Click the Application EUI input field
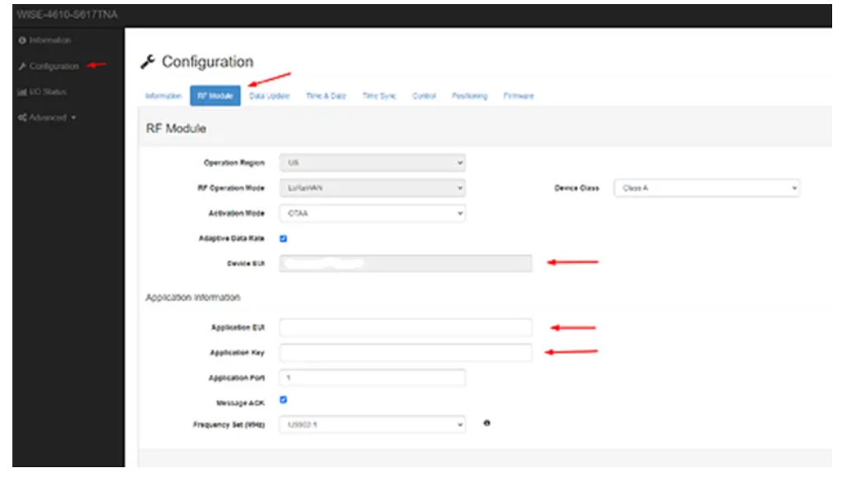 tap(405, 327)
